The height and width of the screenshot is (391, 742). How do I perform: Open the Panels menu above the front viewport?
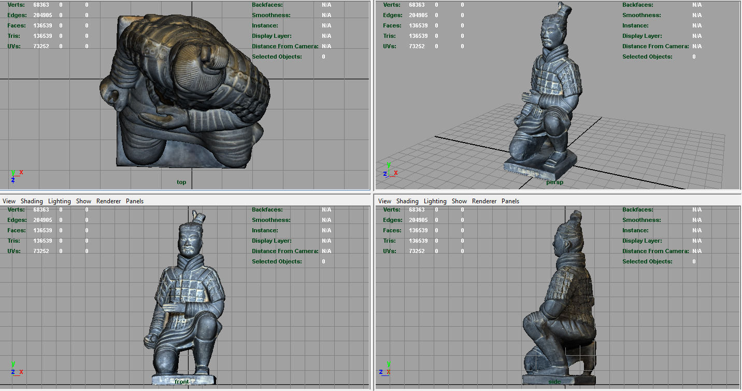click(x=135, y=201)
